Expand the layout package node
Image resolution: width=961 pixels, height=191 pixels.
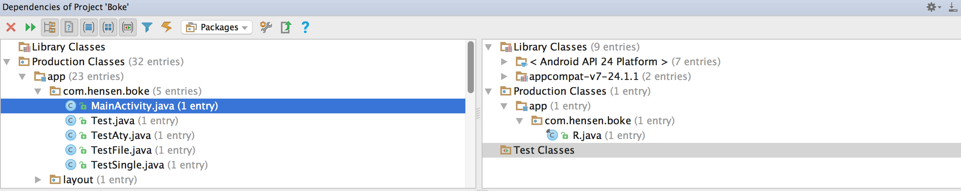(38, 180)
